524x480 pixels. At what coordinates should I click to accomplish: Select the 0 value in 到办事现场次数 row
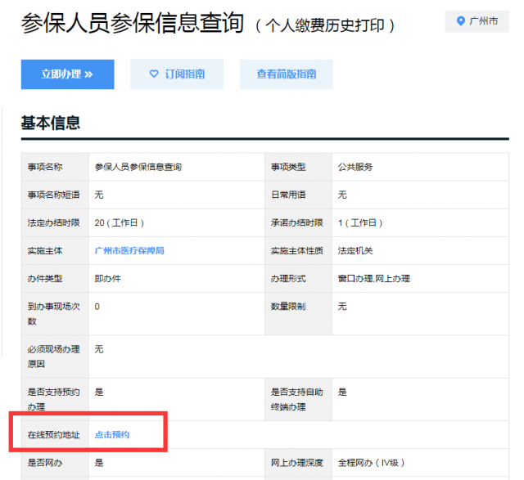97,307
